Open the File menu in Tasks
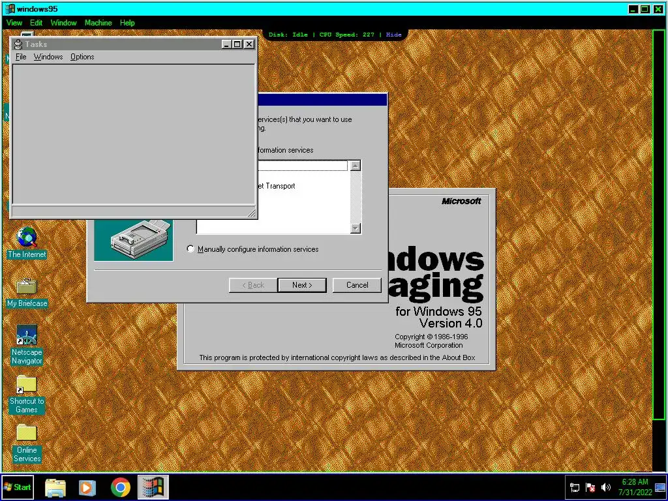 tap(21, 57)
